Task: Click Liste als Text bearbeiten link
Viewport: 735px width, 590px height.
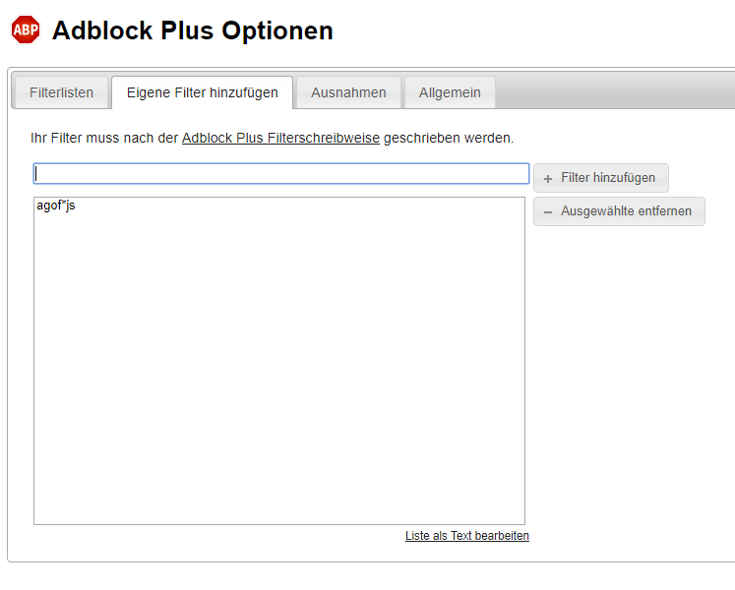Action: (x=466, y=536)
